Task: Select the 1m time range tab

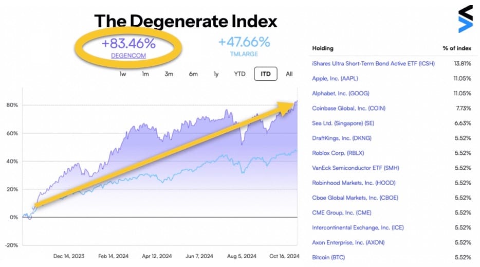Action: (x=145, y=74)
